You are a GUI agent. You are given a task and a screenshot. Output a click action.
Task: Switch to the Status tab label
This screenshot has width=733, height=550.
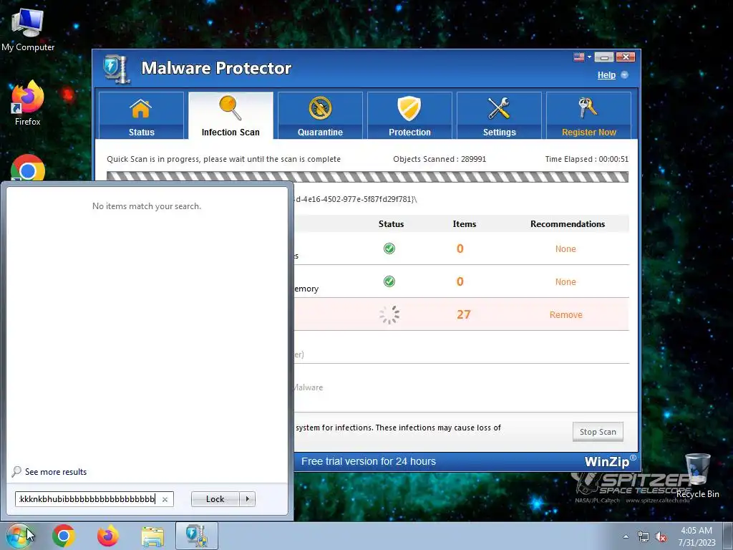pos(141,132)
